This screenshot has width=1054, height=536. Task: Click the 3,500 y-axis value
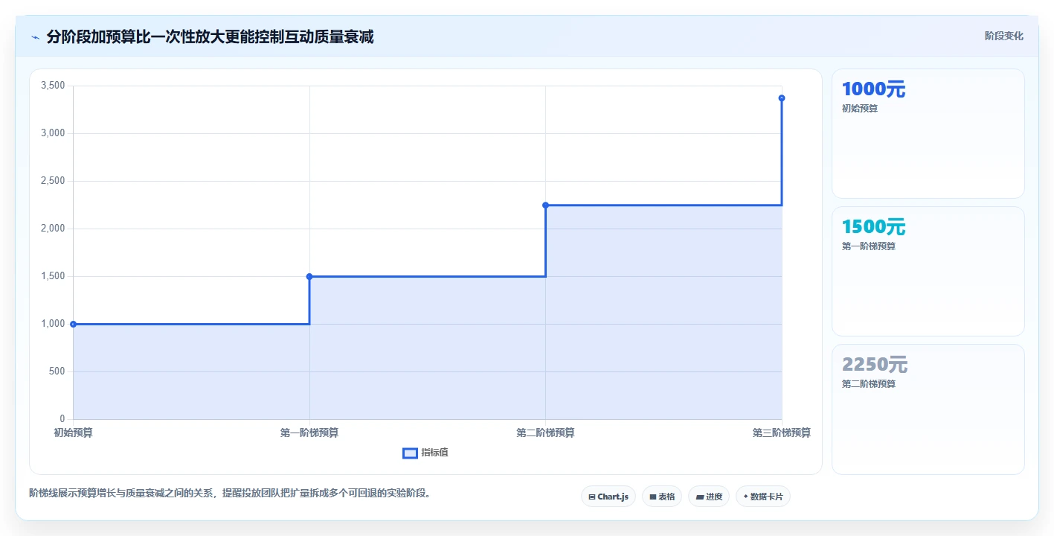54,86
